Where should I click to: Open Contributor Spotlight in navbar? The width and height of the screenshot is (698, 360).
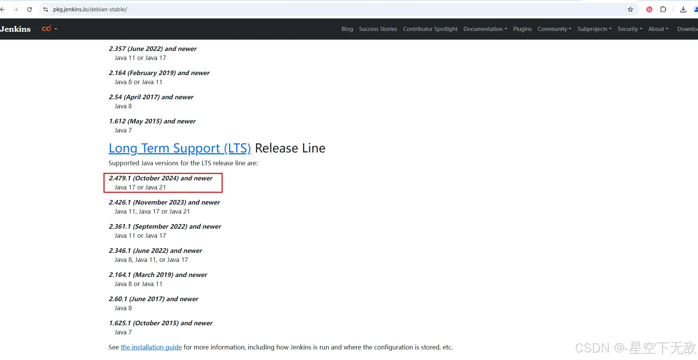[x=430, y=29]
